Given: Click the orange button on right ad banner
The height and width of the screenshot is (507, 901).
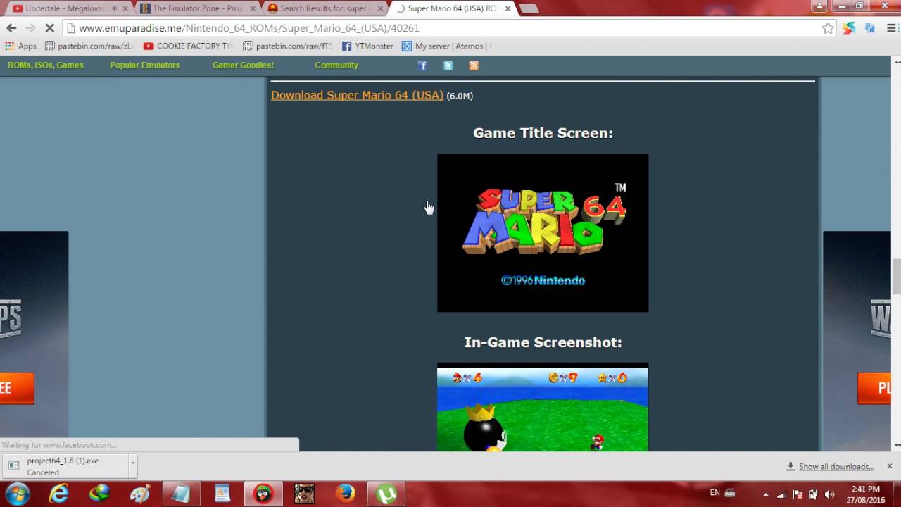Looking at the screenshot, I should 874,389.
